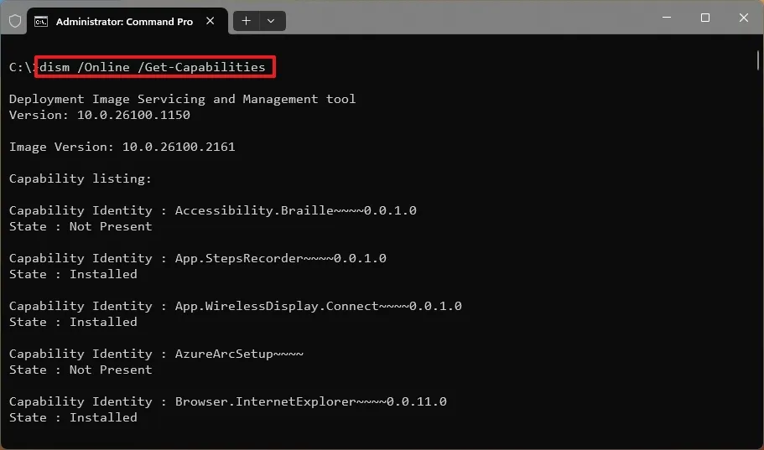
Task: Close the Command Prompt tab
Action: pyautogui.click(x=210, y=21)
